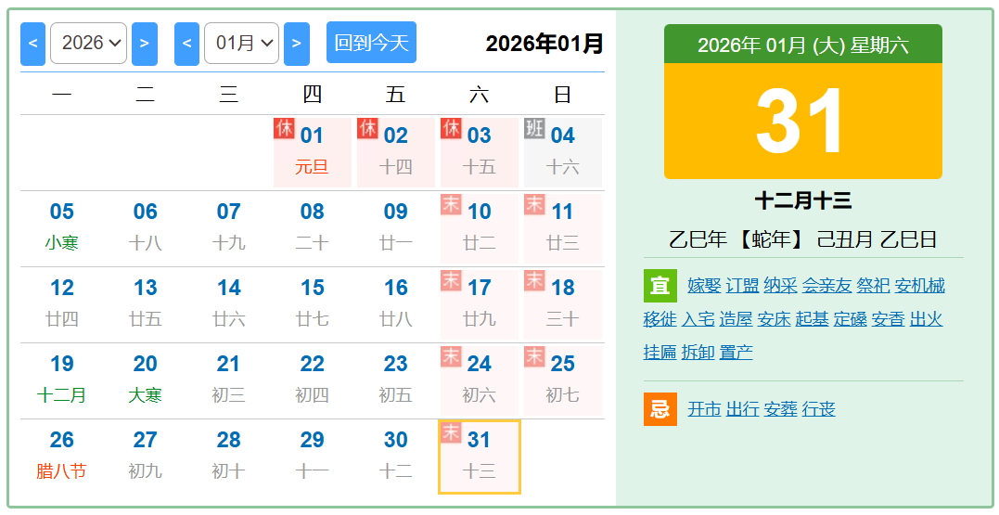This screenshot has height=515, width=999.
Task: Select January 04 workday (班) cell
Action: [x=562, y=152]
